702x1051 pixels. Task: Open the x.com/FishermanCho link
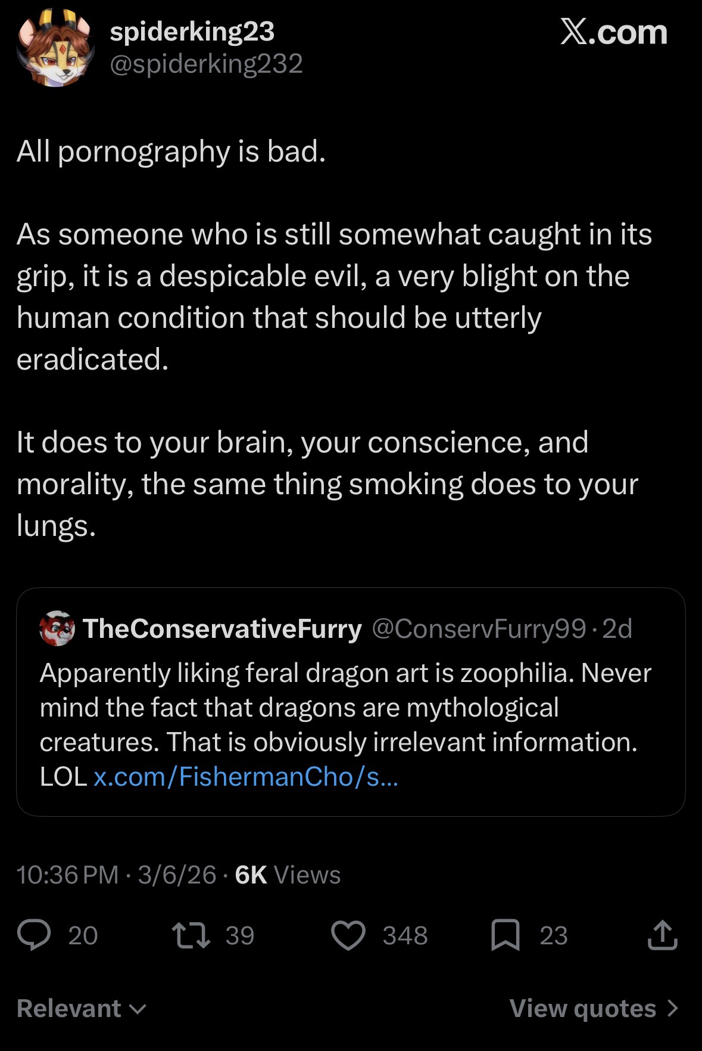[x=246, y=776]
